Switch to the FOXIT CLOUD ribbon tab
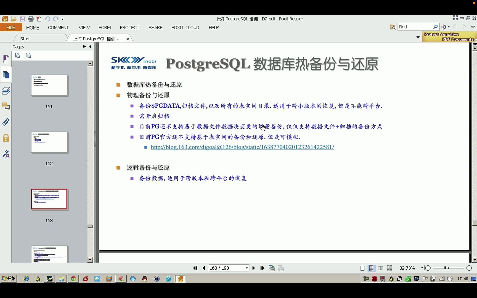 coord(185,28)
